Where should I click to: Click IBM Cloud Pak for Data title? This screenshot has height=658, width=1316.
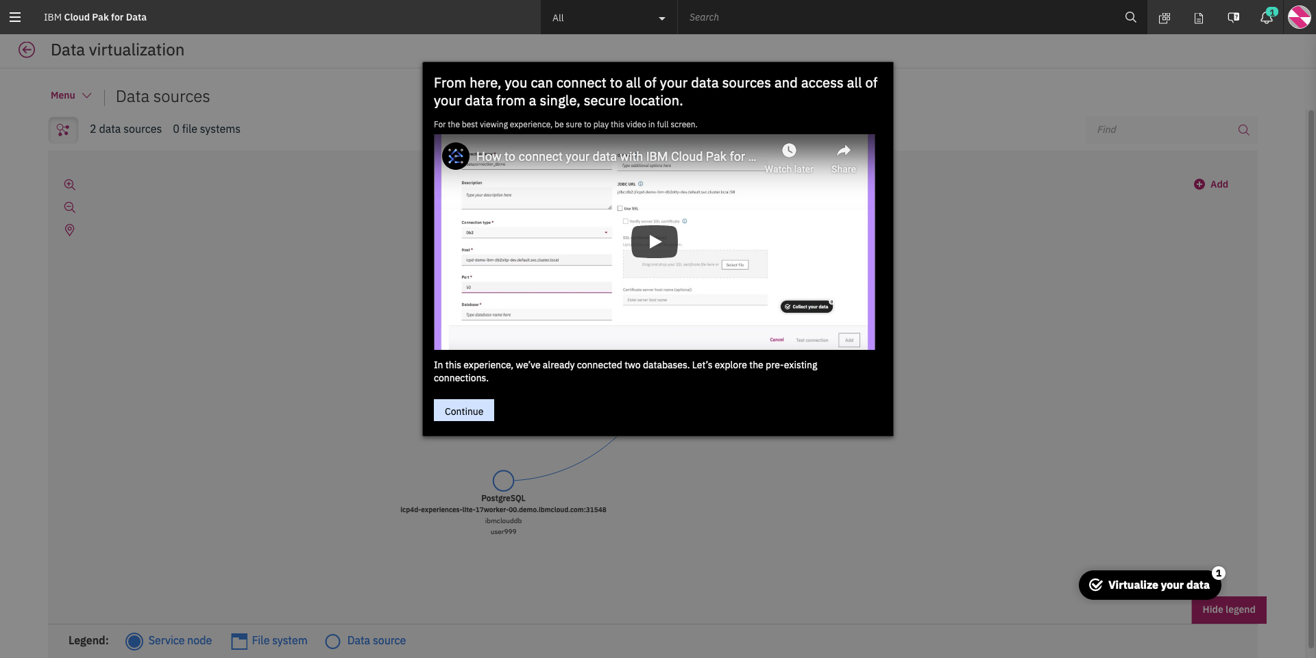pos(95,17)
